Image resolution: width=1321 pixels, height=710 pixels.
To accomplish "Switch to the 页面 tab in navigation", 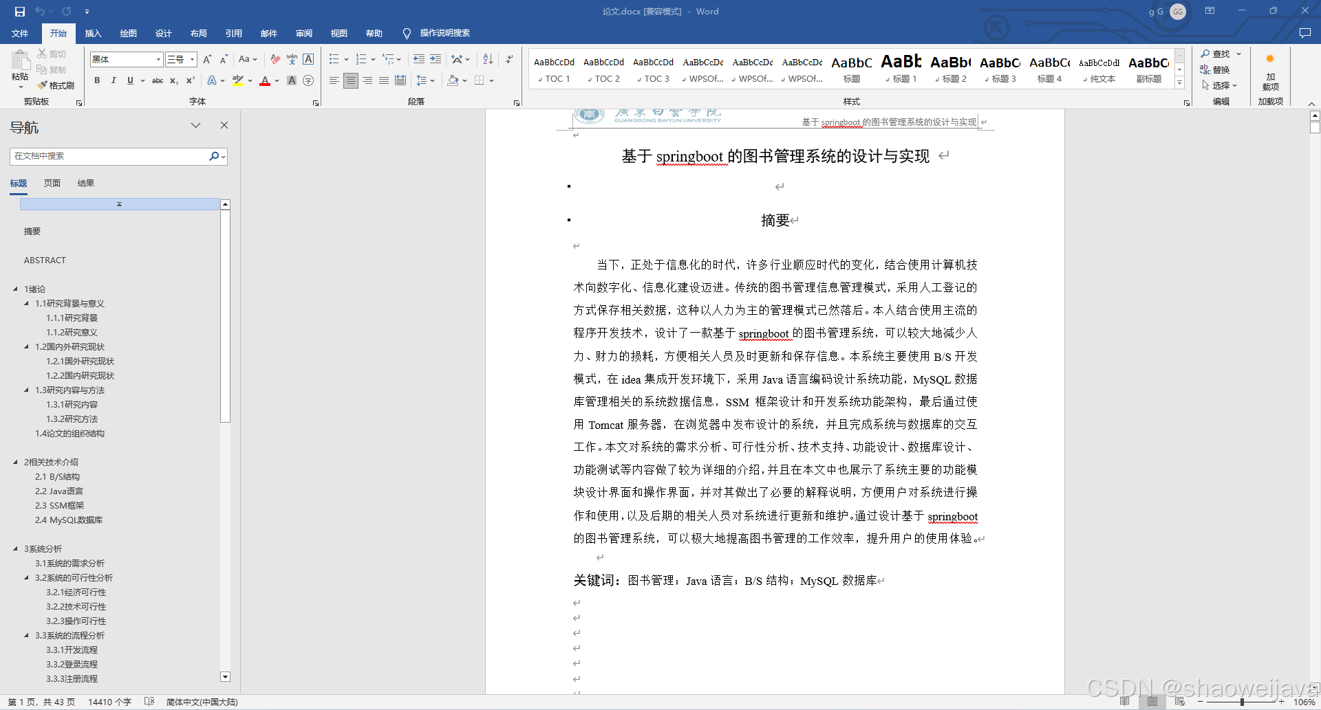I will (52, 184).
